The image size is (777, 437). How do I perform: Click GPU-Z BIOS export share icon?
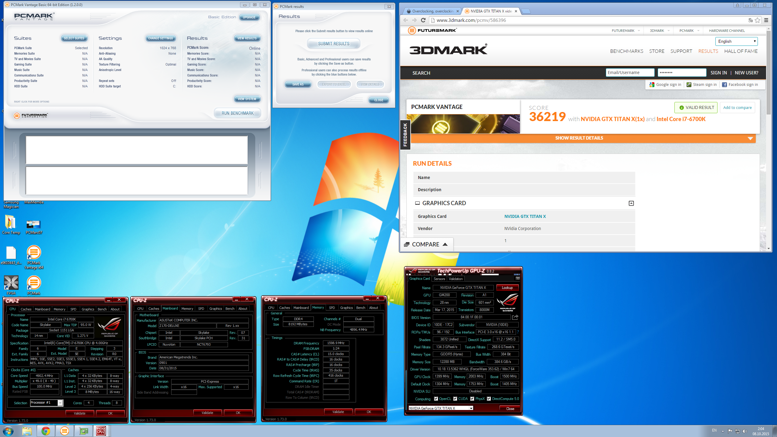click(515, 317)
